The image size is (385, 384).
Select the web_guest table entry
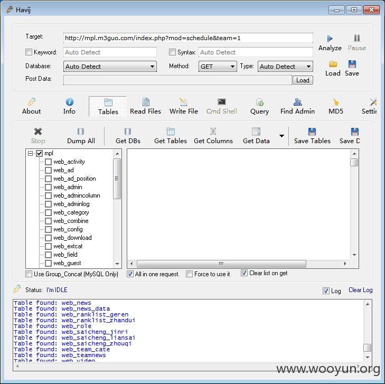pyautogui.click(x=67, y=263)
